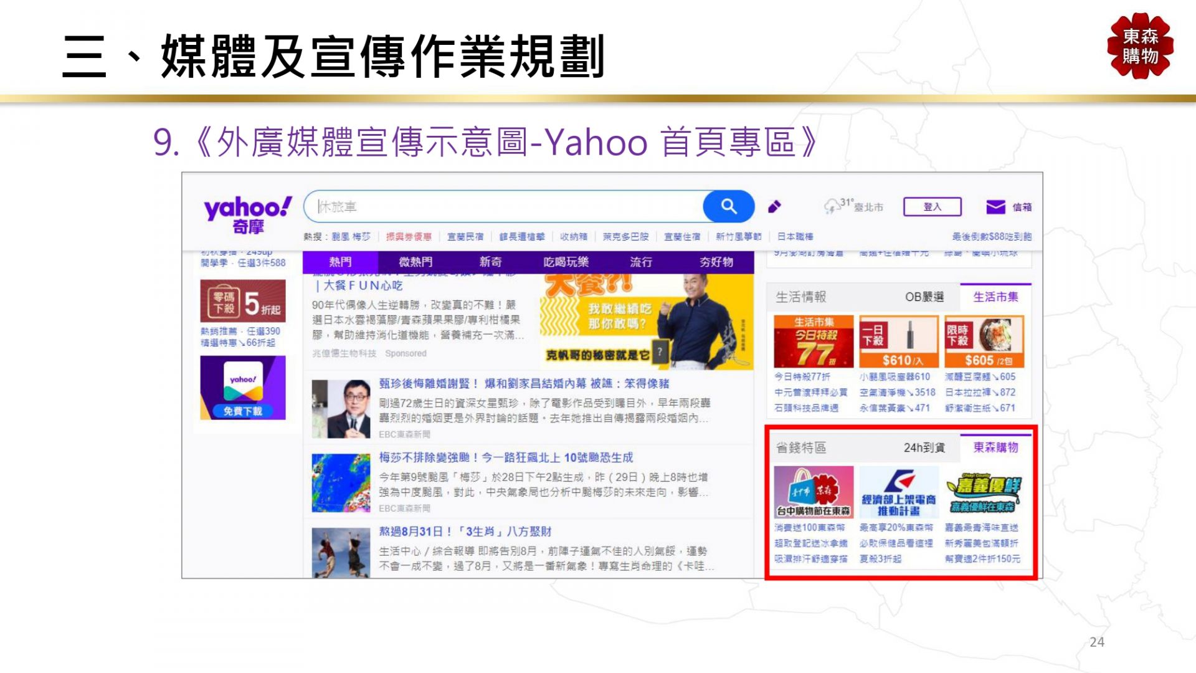Click the 大餐FUN心吃 sponsored headline
This screenshot has height=673, width=1196.
358,285
